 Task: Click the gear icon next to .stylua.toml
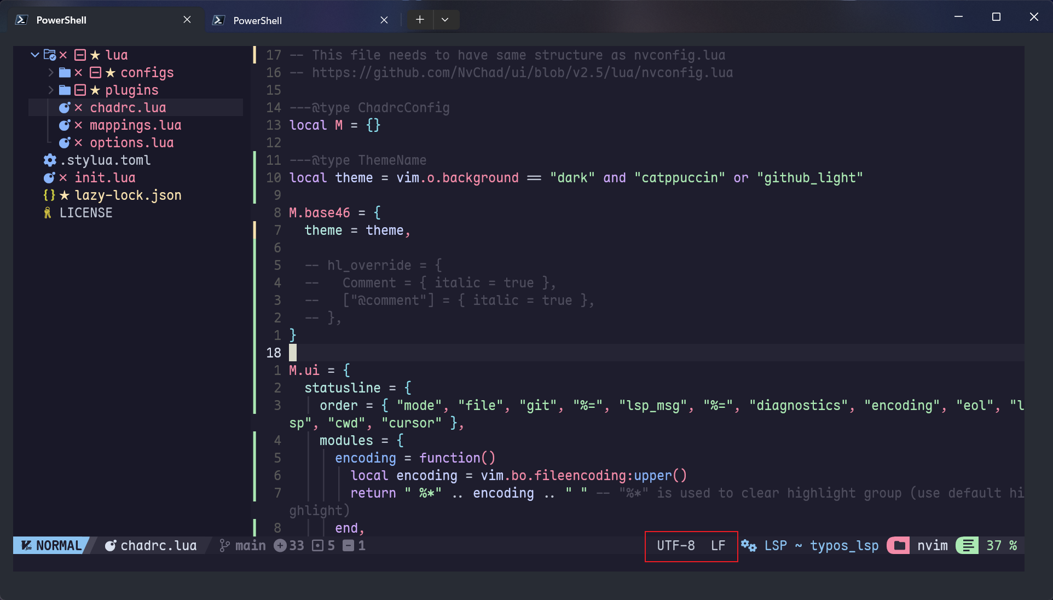pyautogui.click(x=49, y=160)
